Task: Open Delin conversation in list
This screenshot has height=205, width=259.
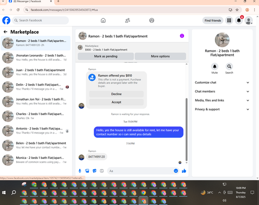Action: [36, 87]
